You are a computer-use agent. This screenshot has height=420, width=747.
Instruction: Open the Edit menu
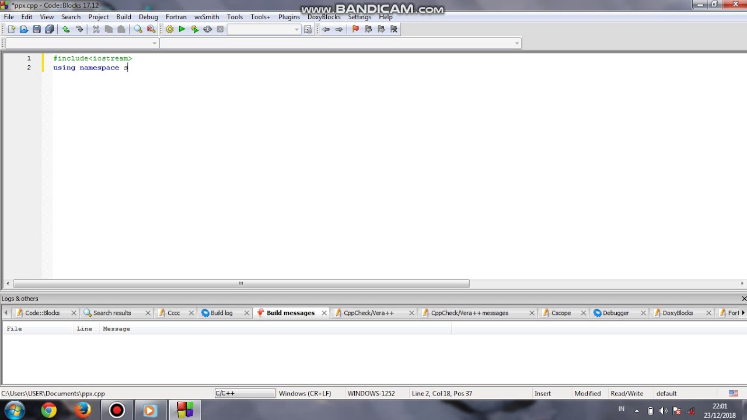[27, 17]
